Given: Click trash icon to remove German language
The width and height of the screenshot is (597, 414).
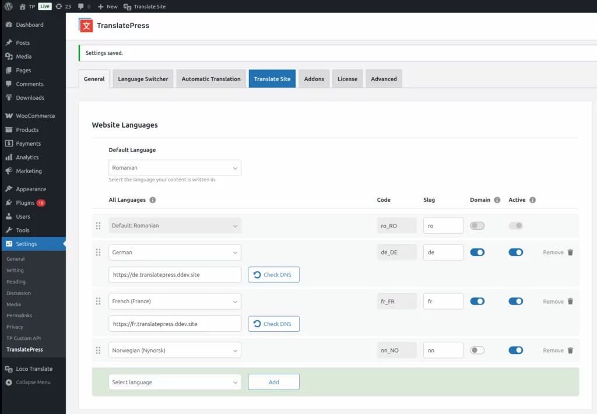Looking at the screenshot, I should 570,252.
